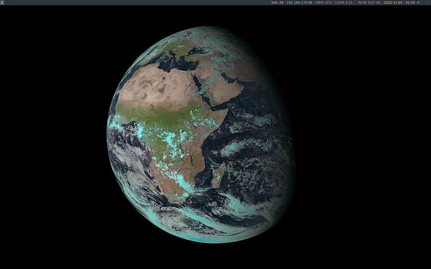The width and height of the screenshot is (431, 269).
Task: Click the OUT 0K network counter
Action: tap(374, 2)
